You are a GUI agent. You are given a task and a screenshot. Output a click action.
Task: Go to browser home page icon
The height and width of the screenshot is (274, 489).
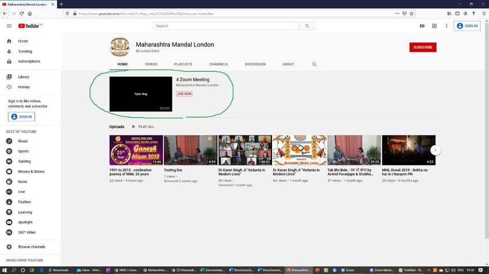point(30,13)
